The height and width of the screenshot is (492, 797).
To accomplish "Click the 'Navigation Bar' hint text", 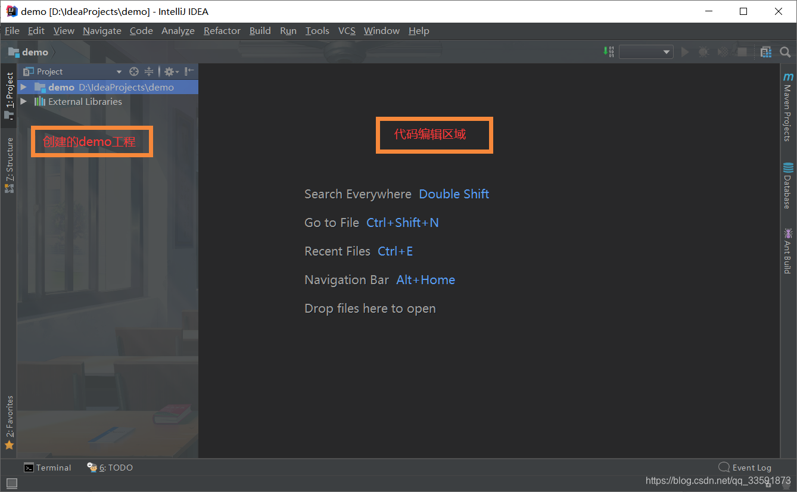I will pos(347,280).
